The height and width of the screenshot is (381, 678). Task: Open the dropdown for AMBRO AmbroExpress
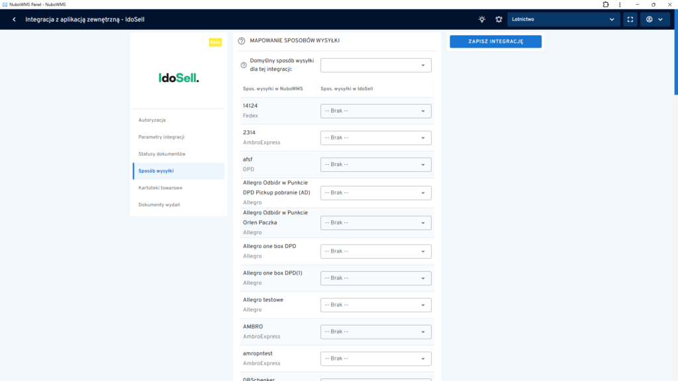coord(375,332)
